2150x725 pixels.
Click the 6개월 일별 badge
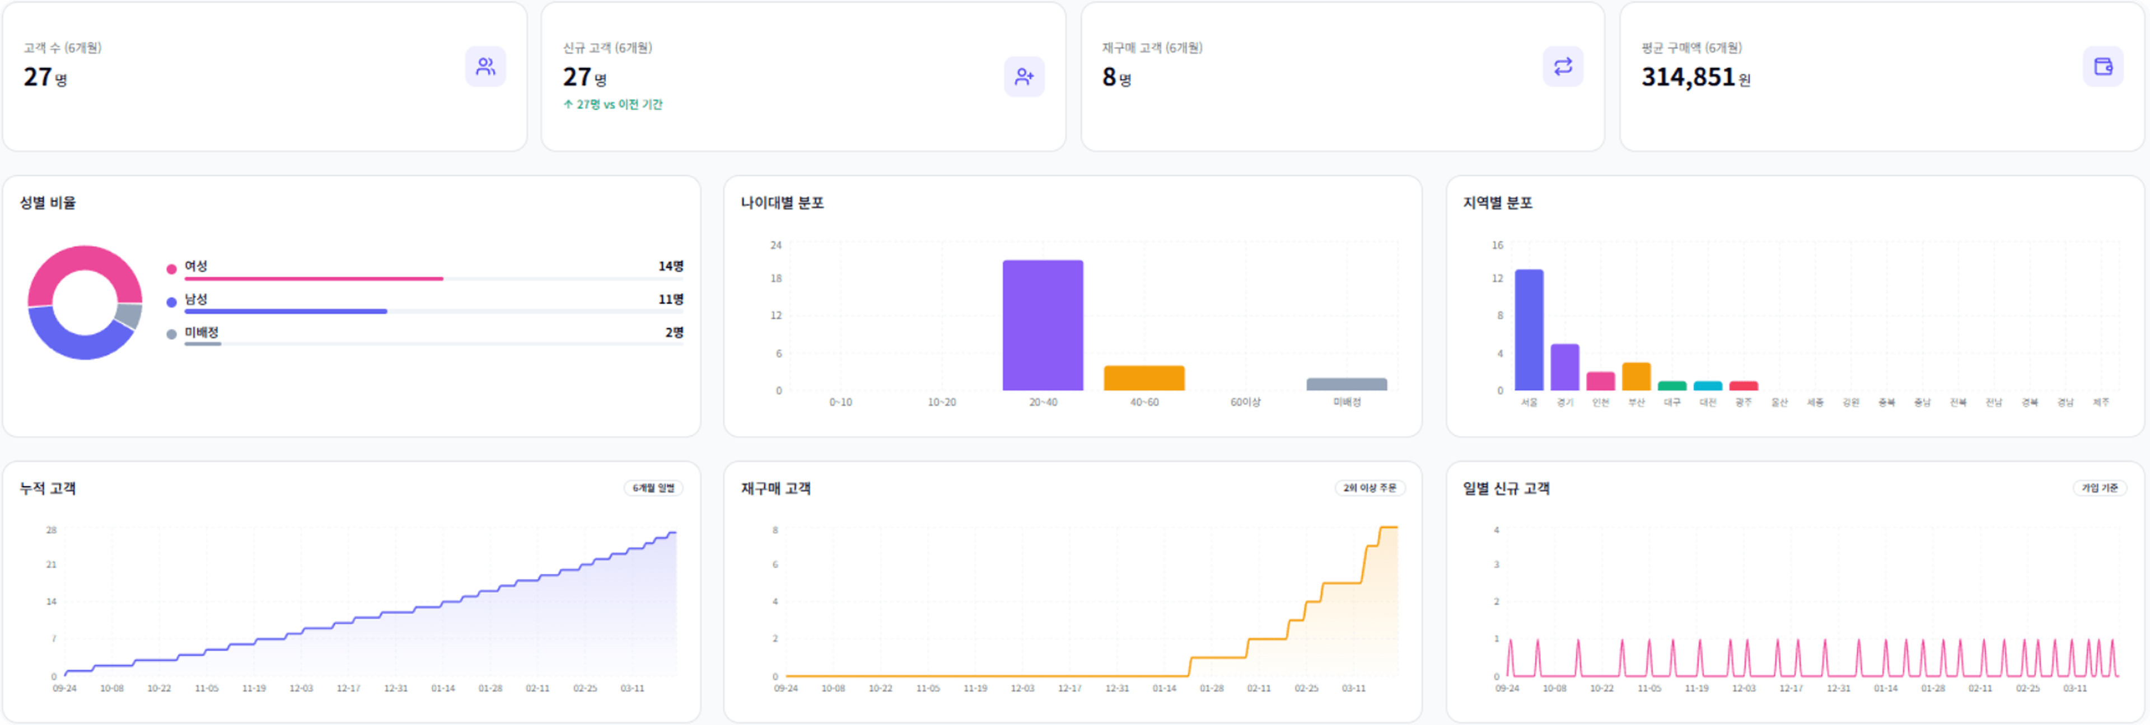(653, 488)
